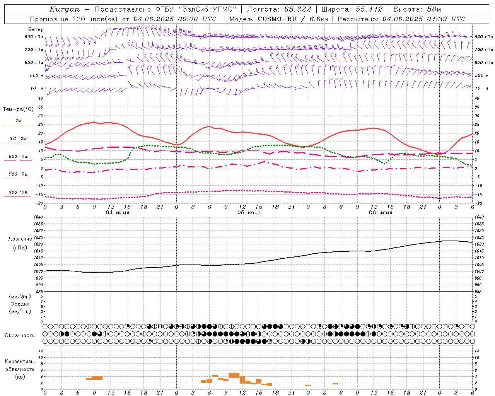The image size is (495, 396).
Task: Click the Осадки precipitation label
Action: click(x=20, y=304)
